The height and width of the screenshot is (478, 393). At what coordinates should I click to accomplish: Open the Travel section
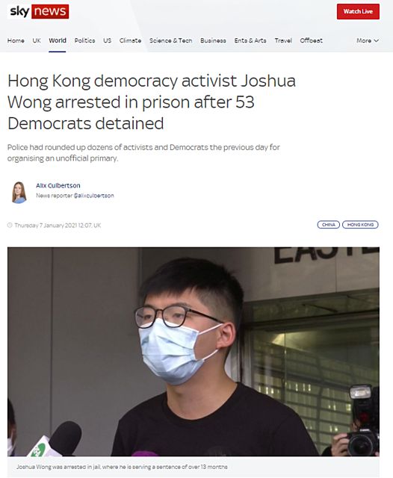[x=283, y=40]
